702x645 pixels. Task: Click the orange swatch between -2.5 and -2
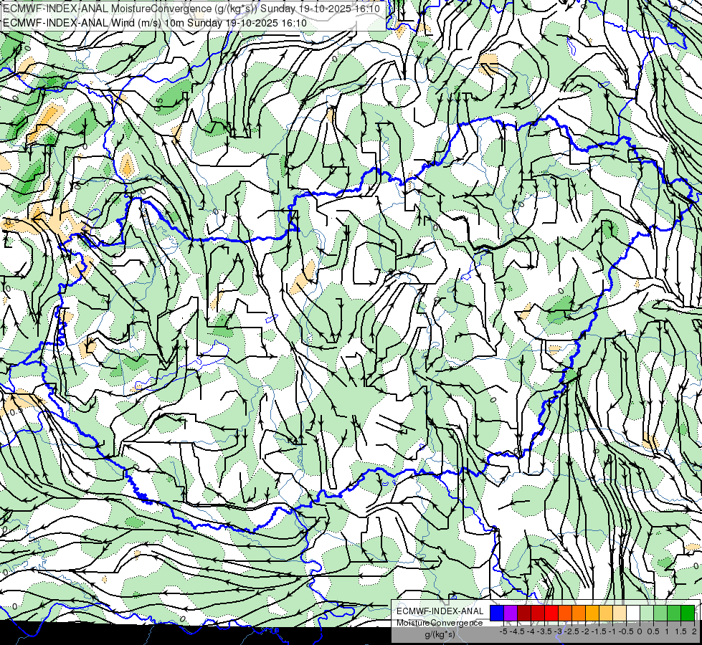click(579, 613)
